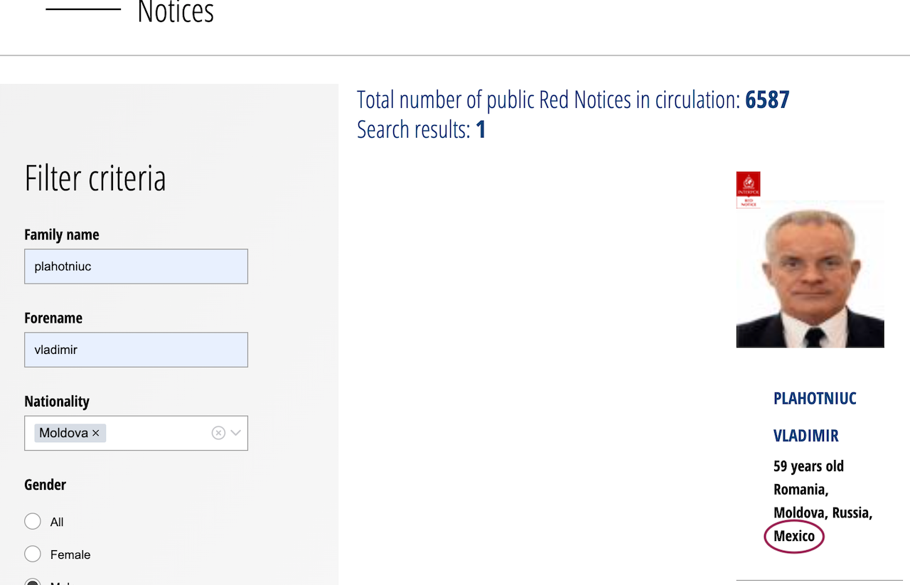Select the Female gender radio button
This screenshot has width=910, height=585.
(33, 554)
